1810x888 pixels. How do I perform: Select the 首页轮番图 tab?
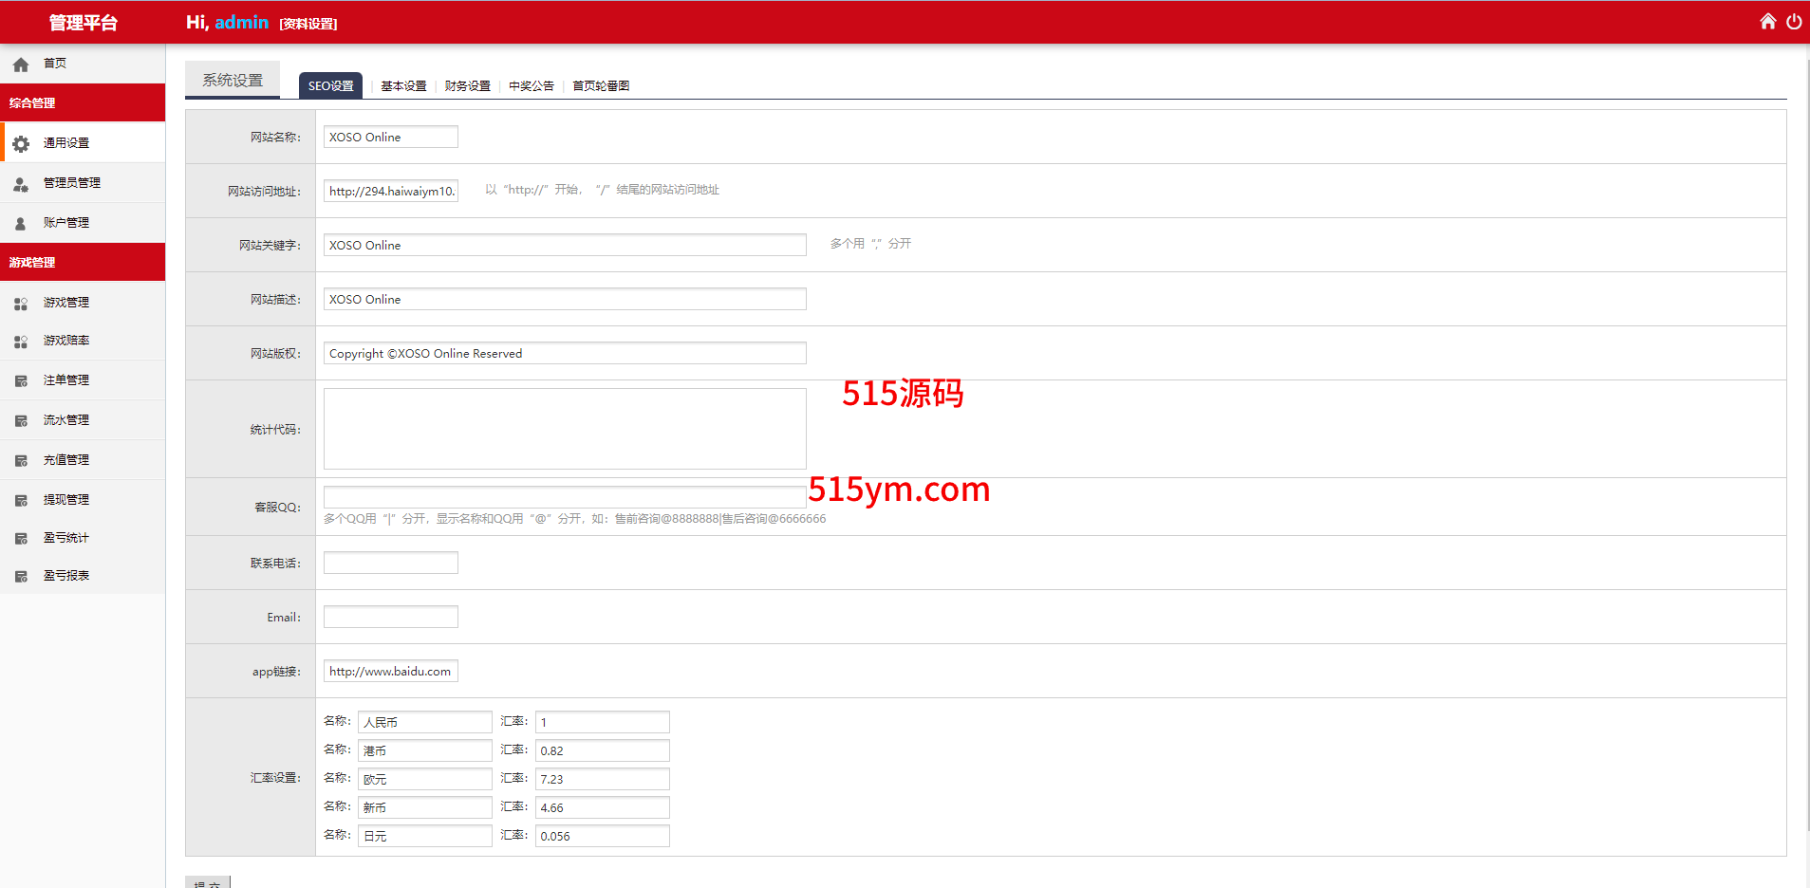coord(601,86)
